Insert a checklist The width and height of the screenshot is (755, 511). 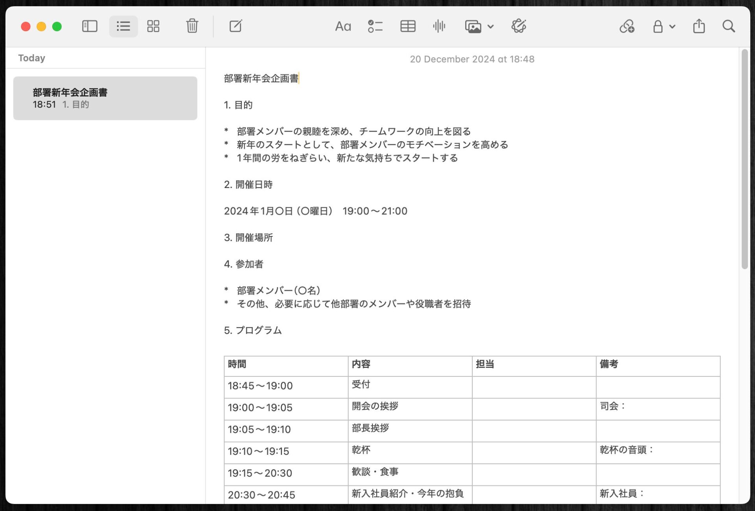(375, 26)
